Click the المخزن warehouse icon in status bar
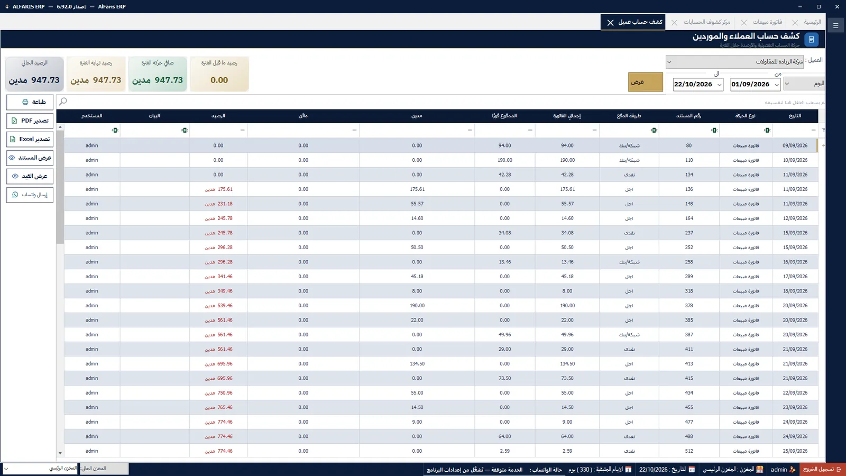The image size is (846, 476). click(x=760, y=469)
